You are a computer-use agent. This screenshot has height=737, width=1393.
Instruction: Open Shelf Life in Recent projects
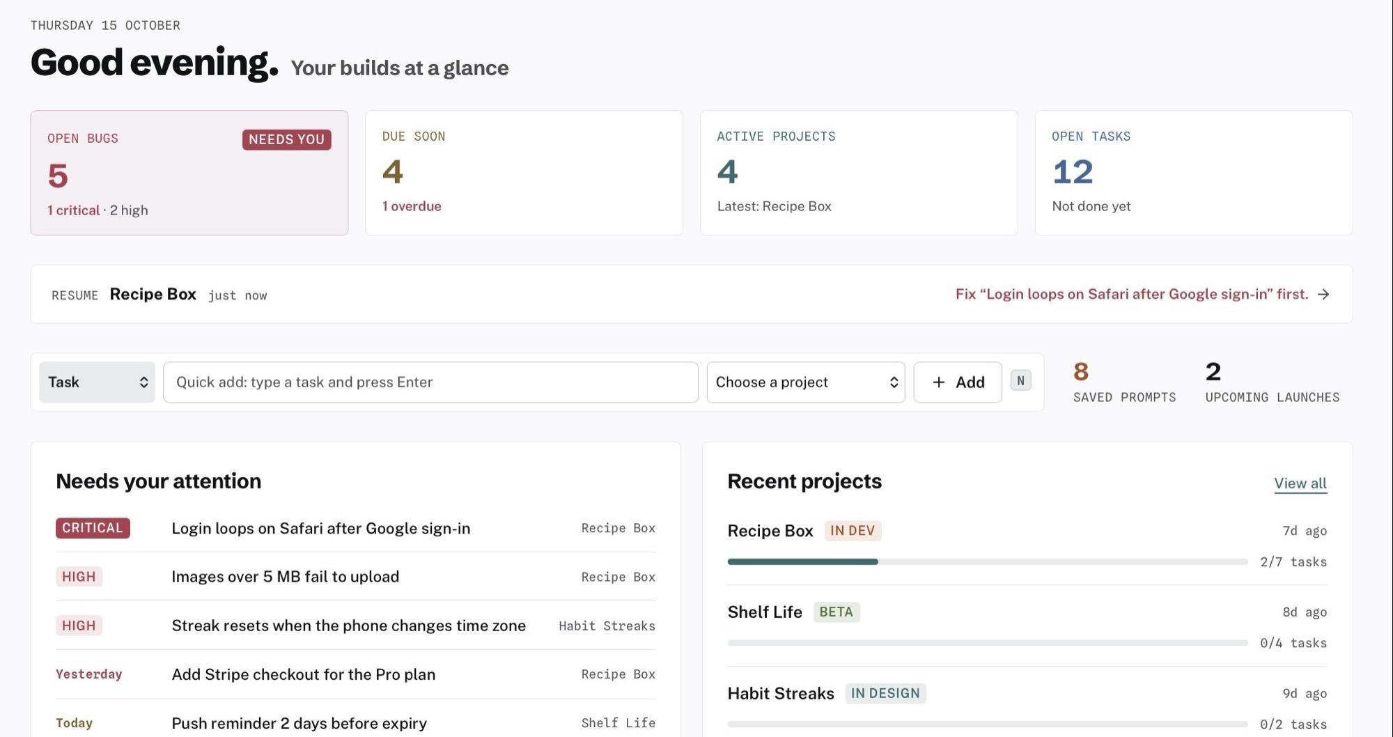click(x=765, y=612)
